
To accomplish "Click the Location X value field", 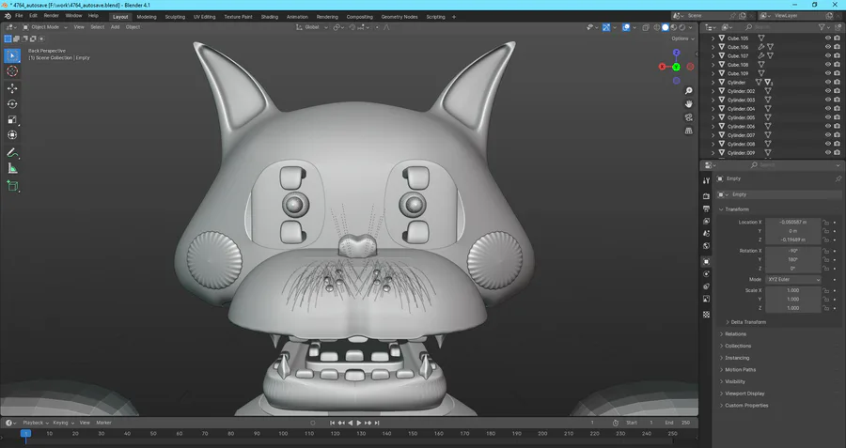I will [793, 222].
